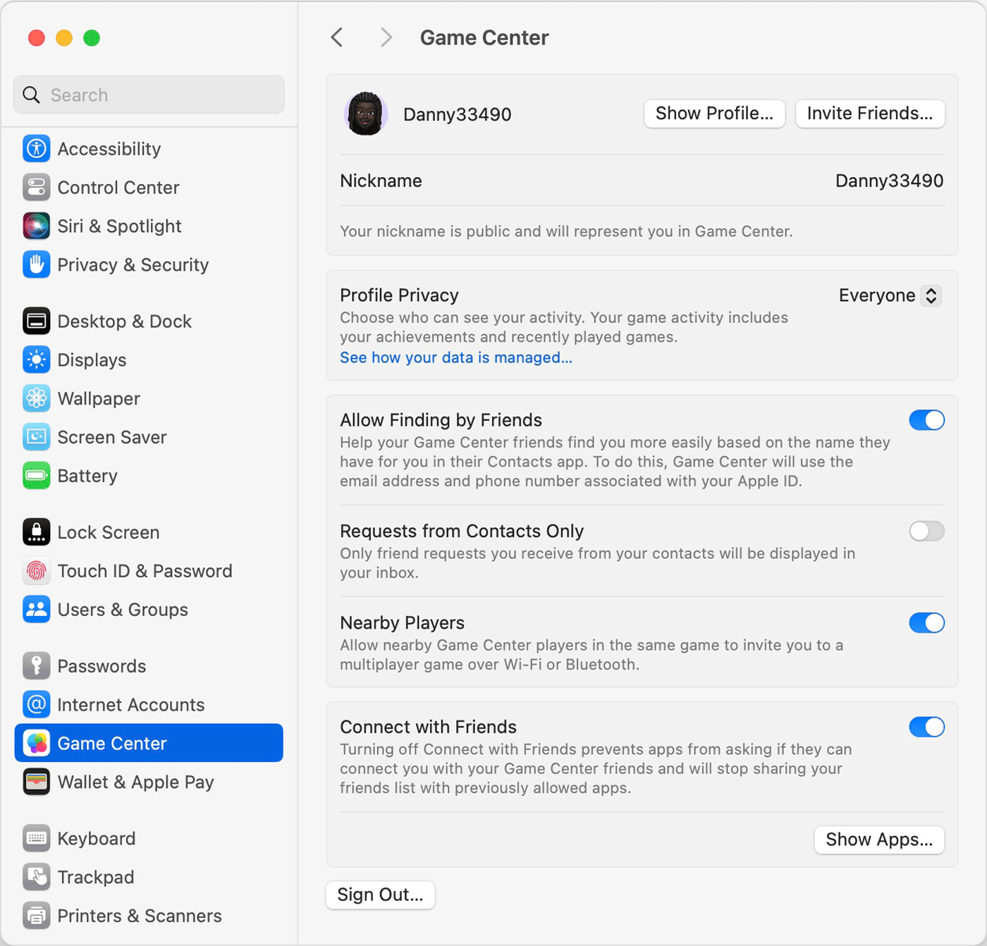The width and height of the screenshot is (987, 946).
Task: Click the red close window button
Action: tap(37, 38)
